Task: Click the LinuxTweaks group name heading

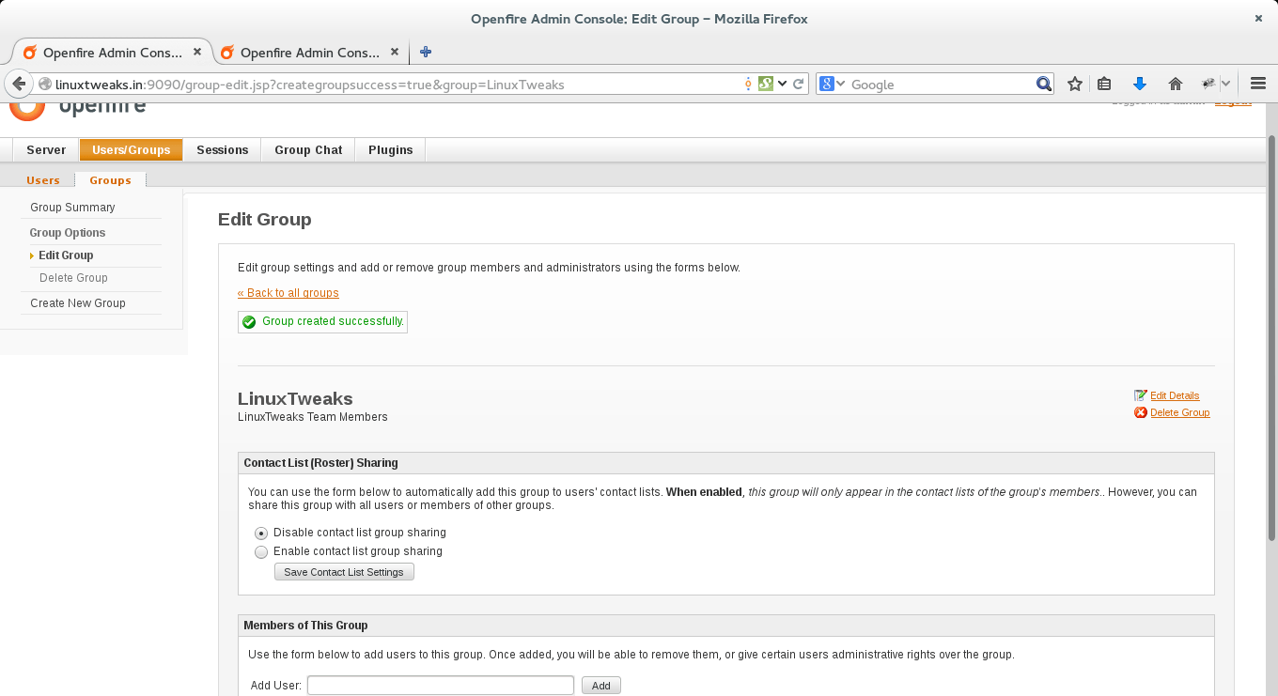Action: coord(295,398)
